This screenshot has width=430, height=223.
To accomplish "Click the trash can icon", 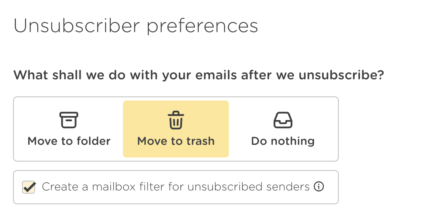I will [x=176, y=121].
